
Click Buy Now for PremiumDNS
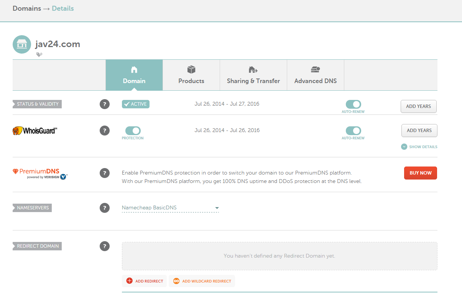421,173
